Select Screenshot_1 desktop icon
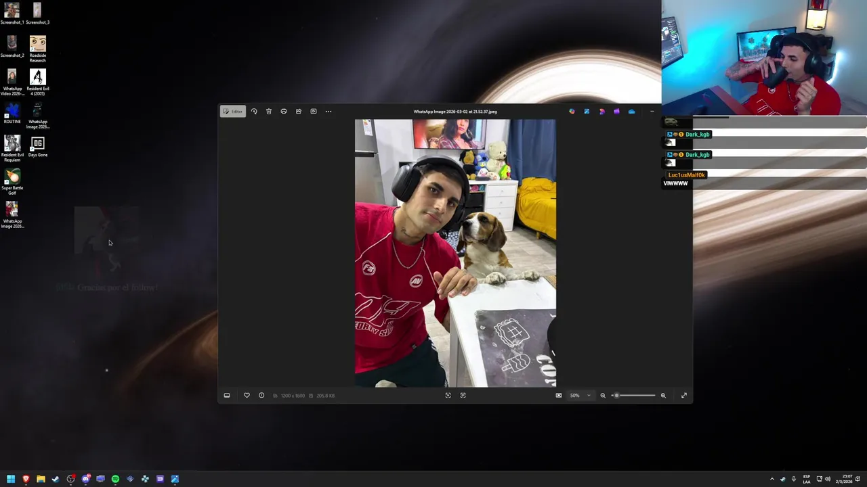 pos(12,14)
